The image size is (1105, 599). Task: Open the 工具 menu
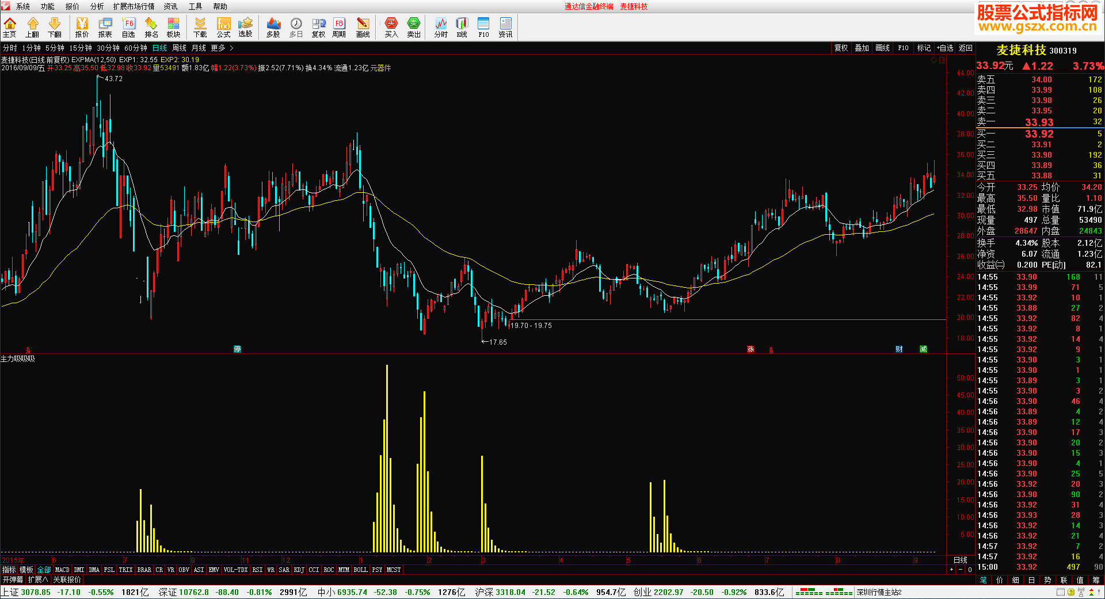pos(196,6)
